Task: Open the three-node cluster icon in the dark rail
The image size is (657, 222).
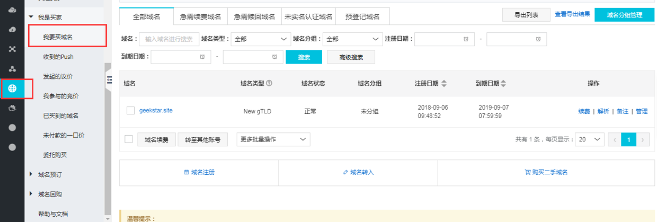Action: [x=12, y=69]
